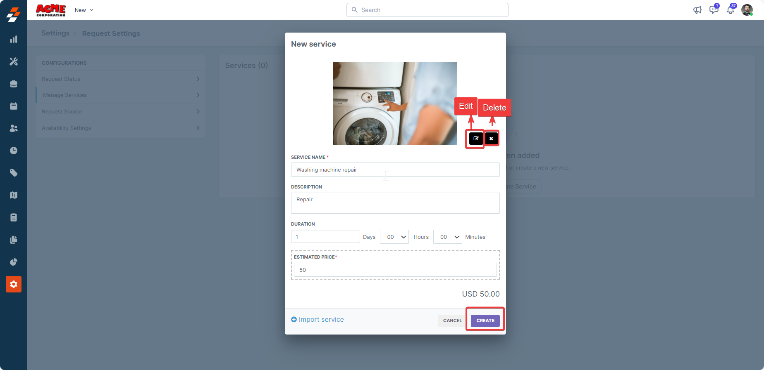Open the duration Hours dropdown
Image resolution: width=764 pixels, height=370 pixels.
point(394,237)
